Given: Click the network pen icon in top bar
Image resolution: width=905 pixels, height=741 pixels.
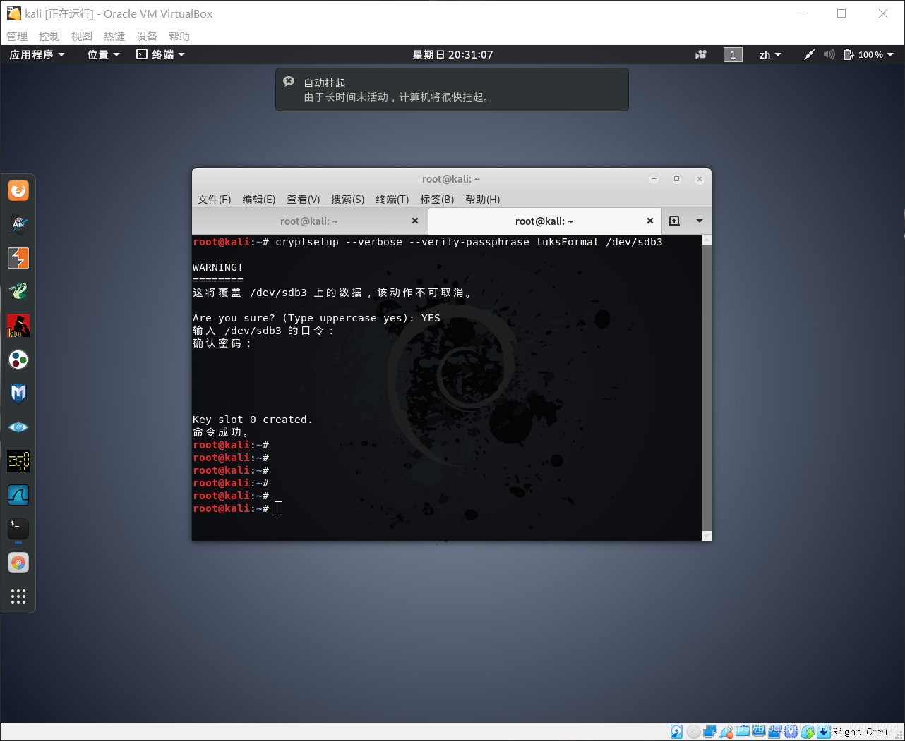Looking at the screenshot, I should 810,54.
